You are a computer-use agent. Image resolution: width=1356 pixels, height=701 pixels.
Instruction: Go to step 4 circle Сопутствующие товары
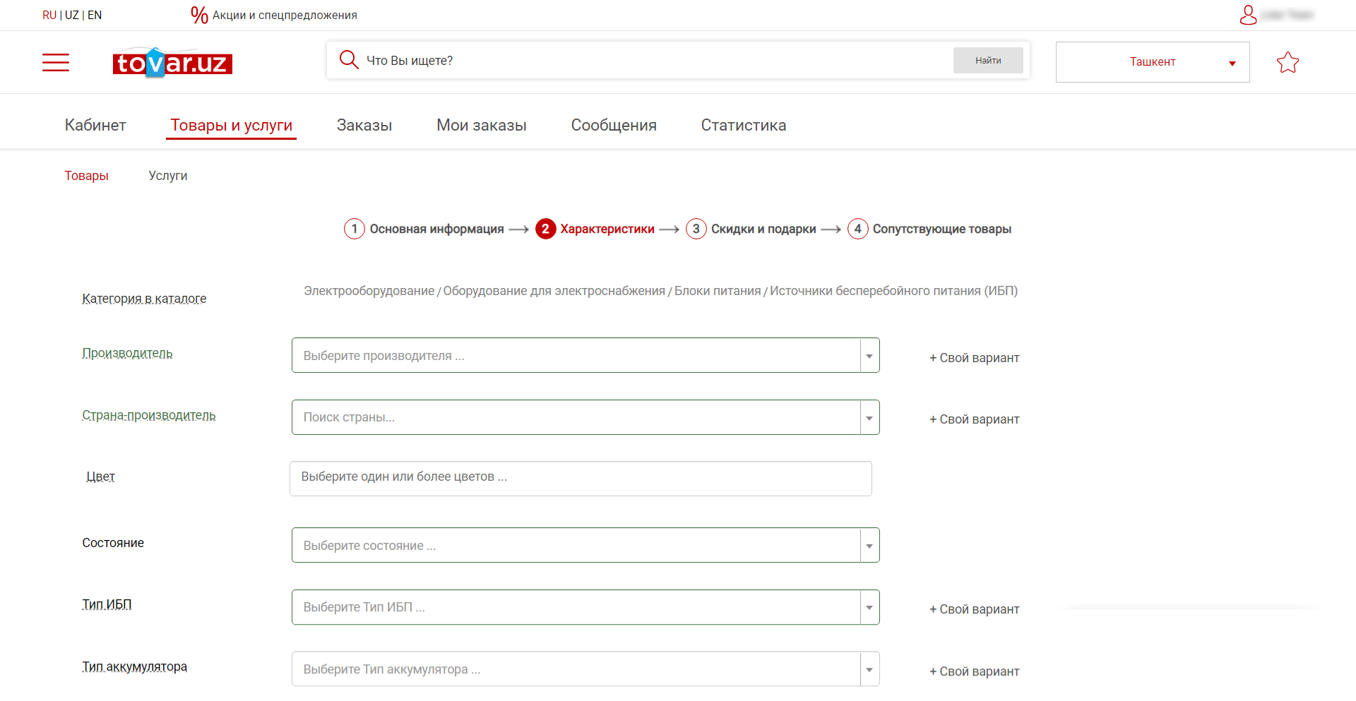(857, 229)
